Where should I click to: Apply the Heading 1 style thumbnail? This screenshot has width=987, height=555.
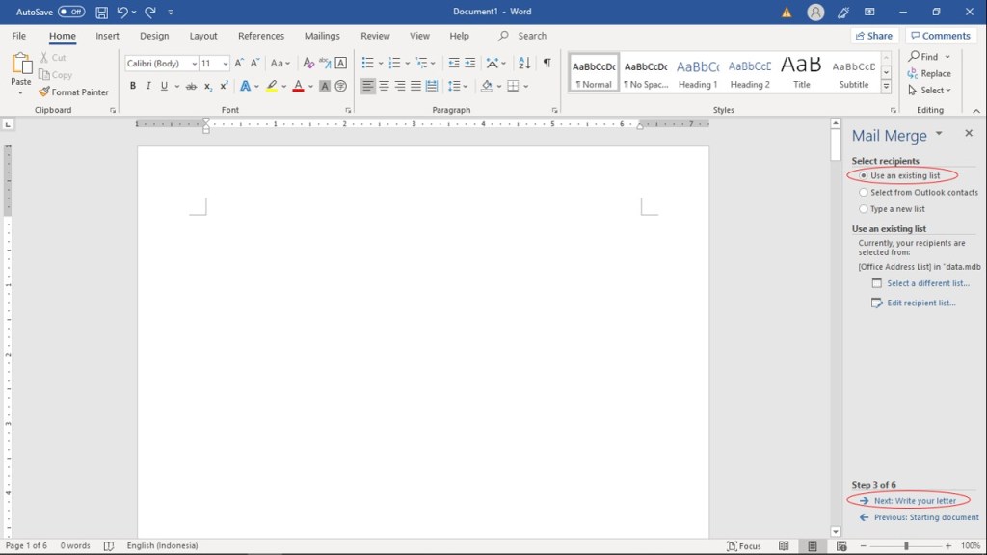click(x=698, y=73)
